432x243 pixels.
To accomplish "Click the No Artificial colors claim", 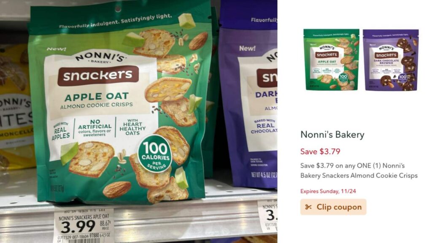I will [x=95, y=128].
